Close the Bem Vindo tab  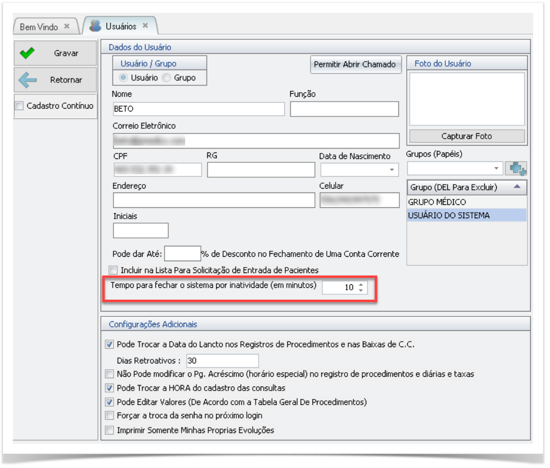click(67, 26)
